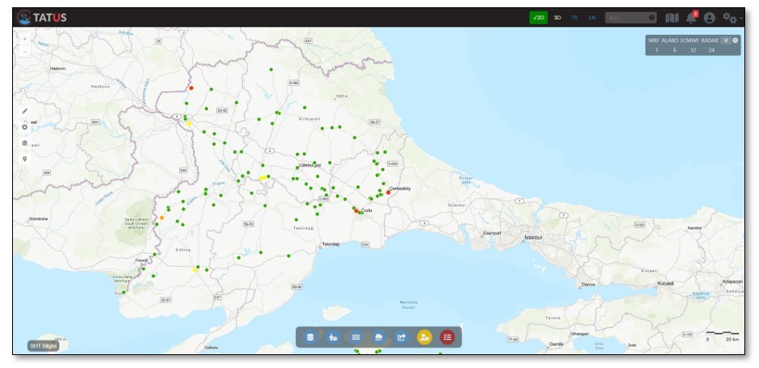This screenshot has height=368, width=759.
Task: Click the search input field
Action: point(626,17)
